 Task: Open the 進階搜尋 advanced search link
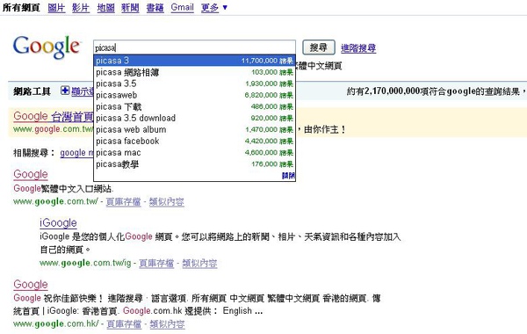point(358,48)
